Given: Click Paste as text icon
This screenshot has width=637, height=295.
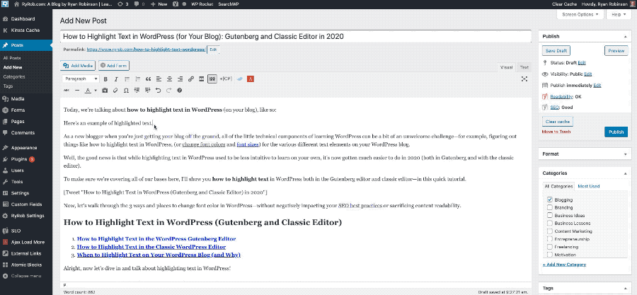Looking at the screenshot, I should pos(105,91).
